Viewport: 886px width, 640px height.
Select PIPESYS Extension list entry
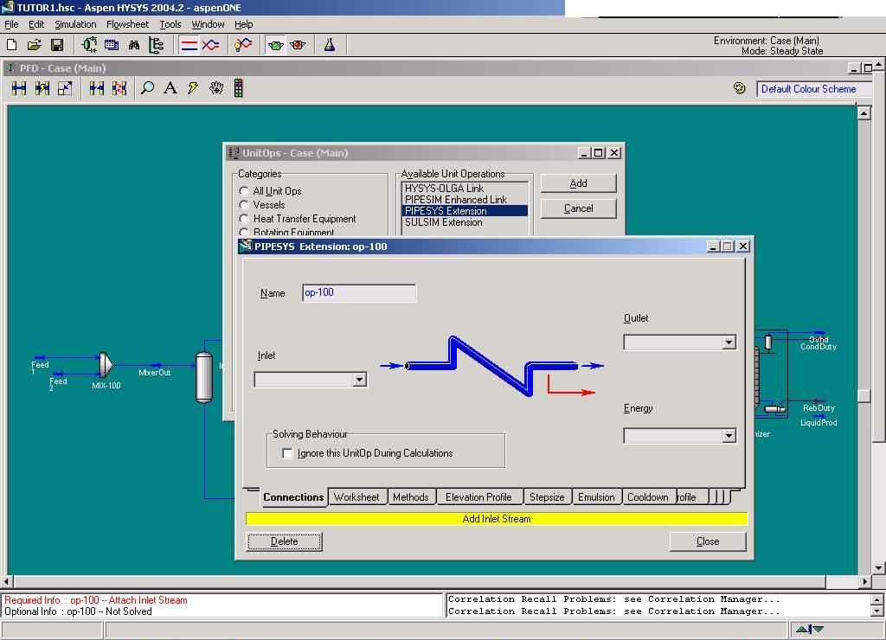(465, 211)
